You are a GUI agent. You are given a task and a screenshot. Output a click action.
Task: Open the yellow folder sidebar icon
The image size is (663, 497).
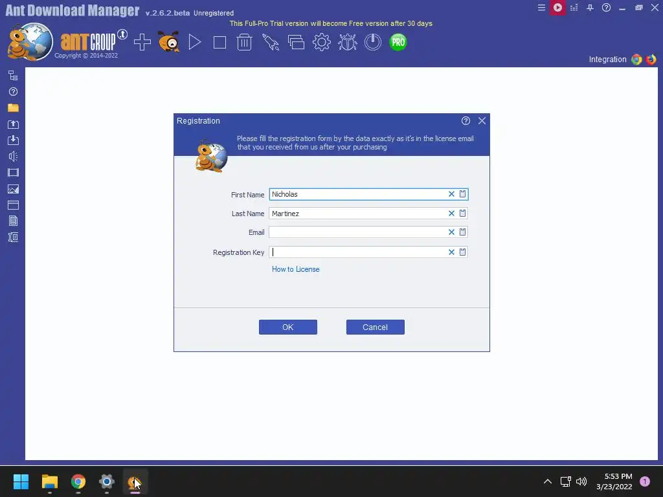(13, 108)
